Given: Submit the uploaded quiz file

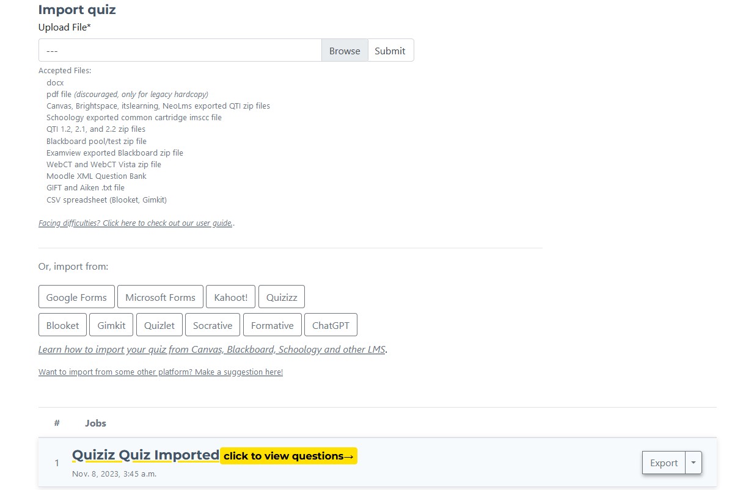Looking at the screenshot, I should (x=390, y=51).
